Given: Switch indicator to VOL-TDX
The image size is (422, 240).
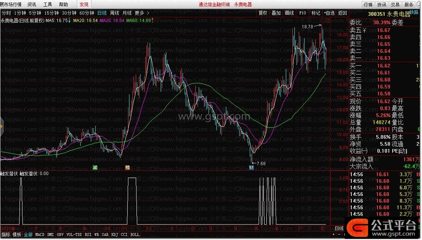Looking at the screenshot, I should tap(74, 234).
